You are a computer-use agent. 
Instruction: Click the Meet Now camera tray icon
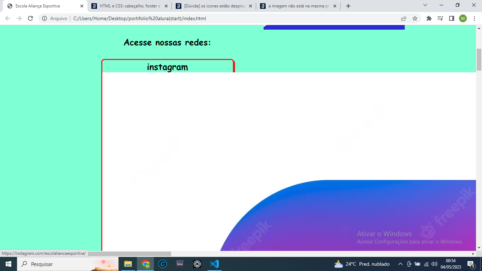pyautogui.click(x=409, y=264)
